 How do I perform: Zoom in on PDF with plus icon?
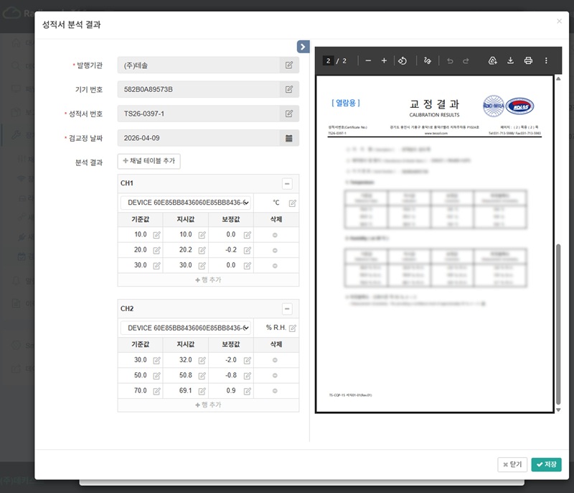pyautogui.click(x=384, y=60)
